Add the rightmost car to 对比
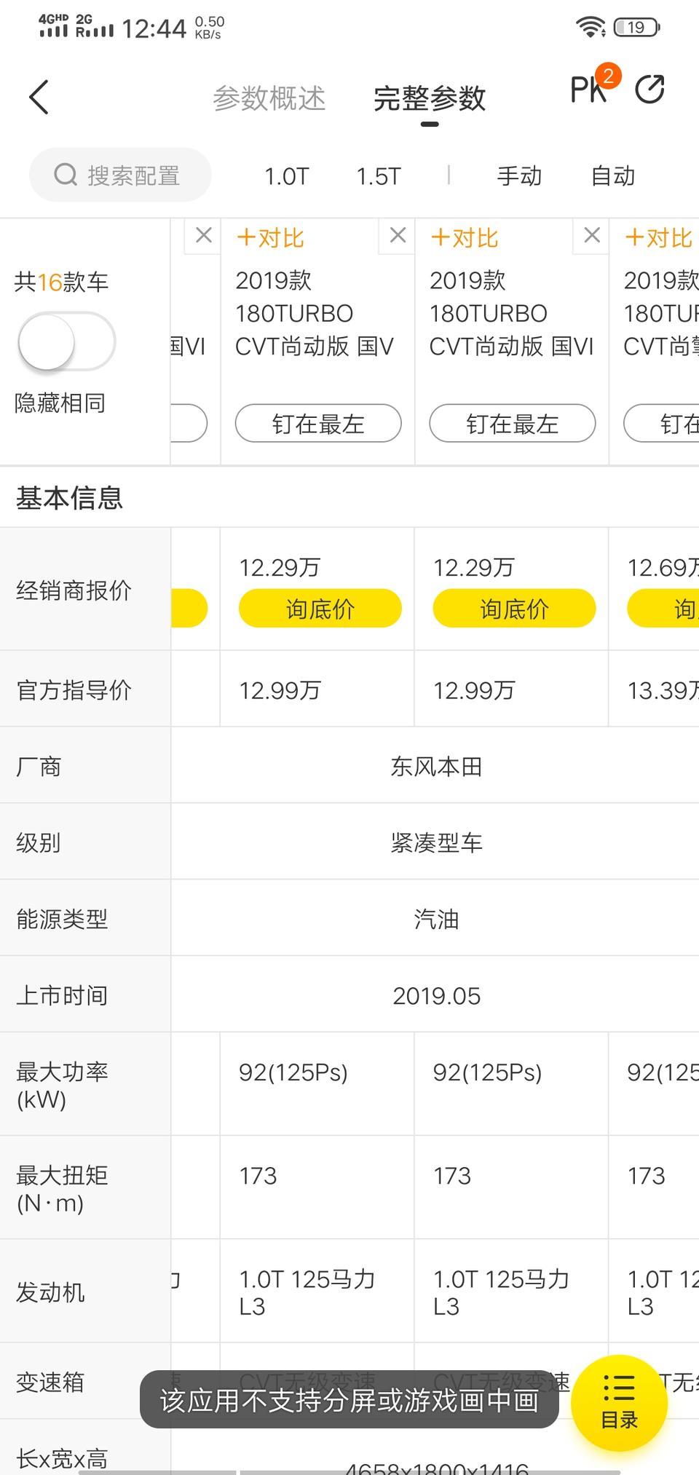The height and width of the screenshot is (1475, 699). [659, 238]
